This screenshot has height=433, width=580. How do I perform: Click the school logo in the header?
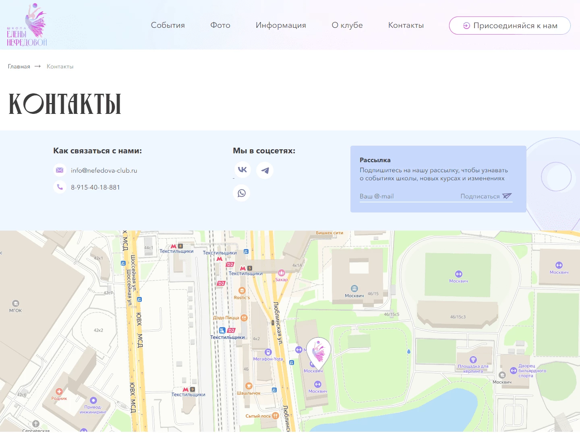pyautogui.click(x=27, y=25)
